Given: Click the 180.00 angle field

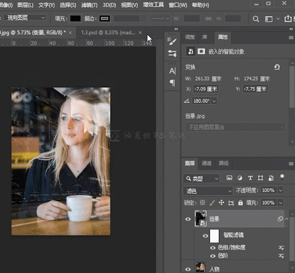Looking at the screenshot, I should click(x=202, y=101).
